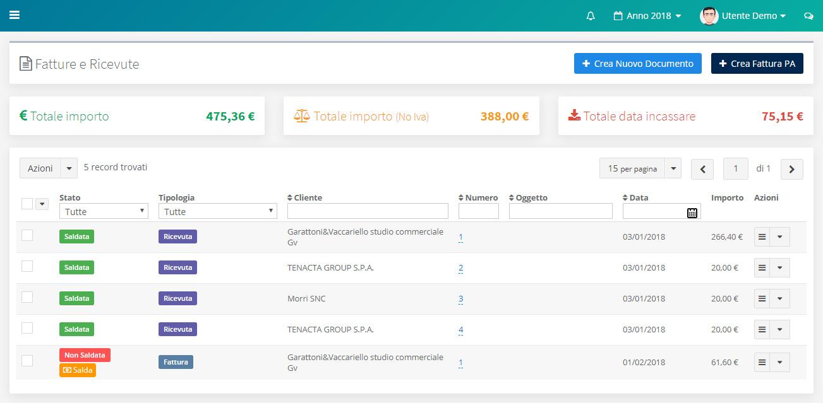Select checkbox for receipt number 2
The width and height of the screenshot is (823, 403).
[27, 266]
